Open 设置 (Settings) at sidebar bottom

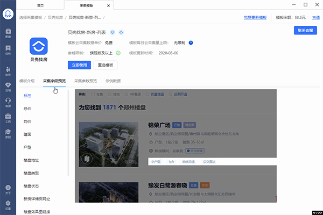pyautogui.click(x=8, y=204)
